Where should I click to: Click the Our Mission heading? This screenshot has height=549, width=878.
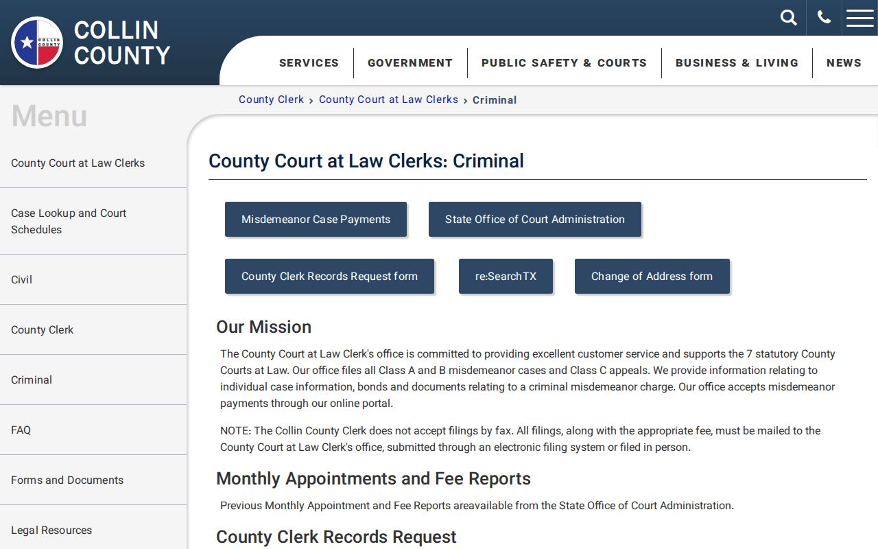(263, 327)
